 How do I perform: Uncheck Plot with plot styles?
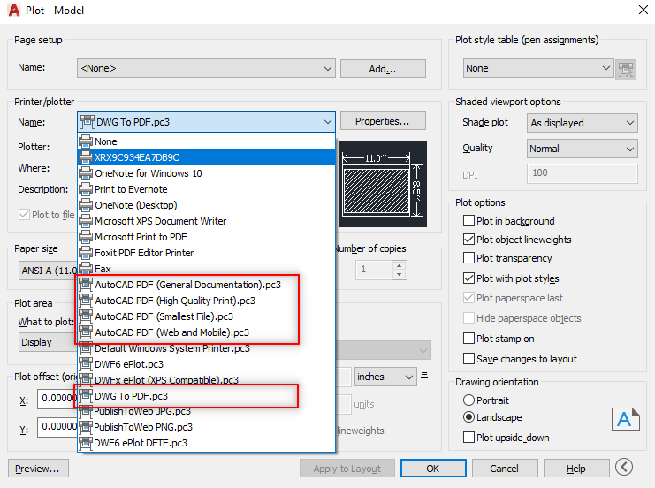468,278
